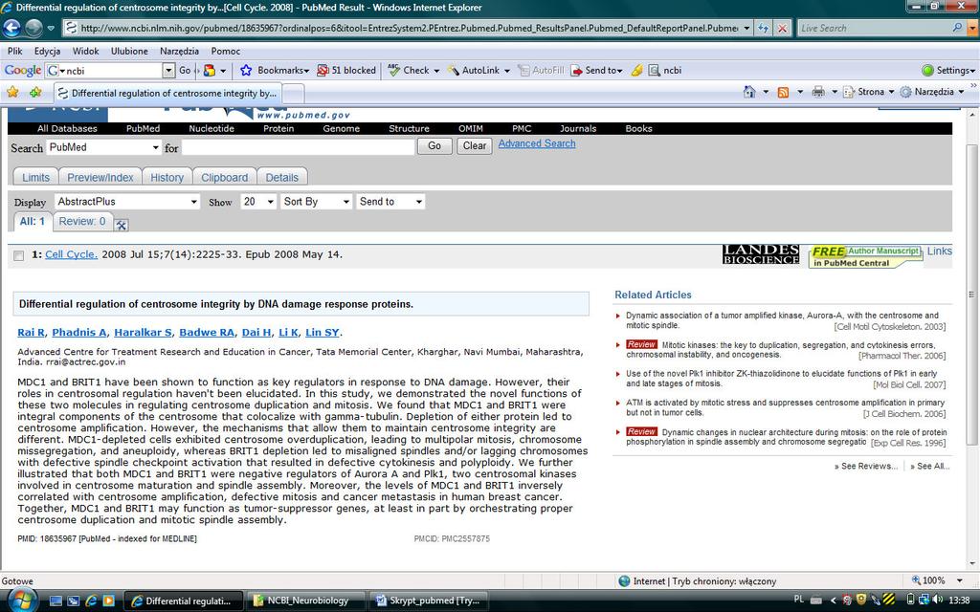Click the Add to Favorites icon
The width and height of the screenshot is (980, 612).
pos(35,93)
